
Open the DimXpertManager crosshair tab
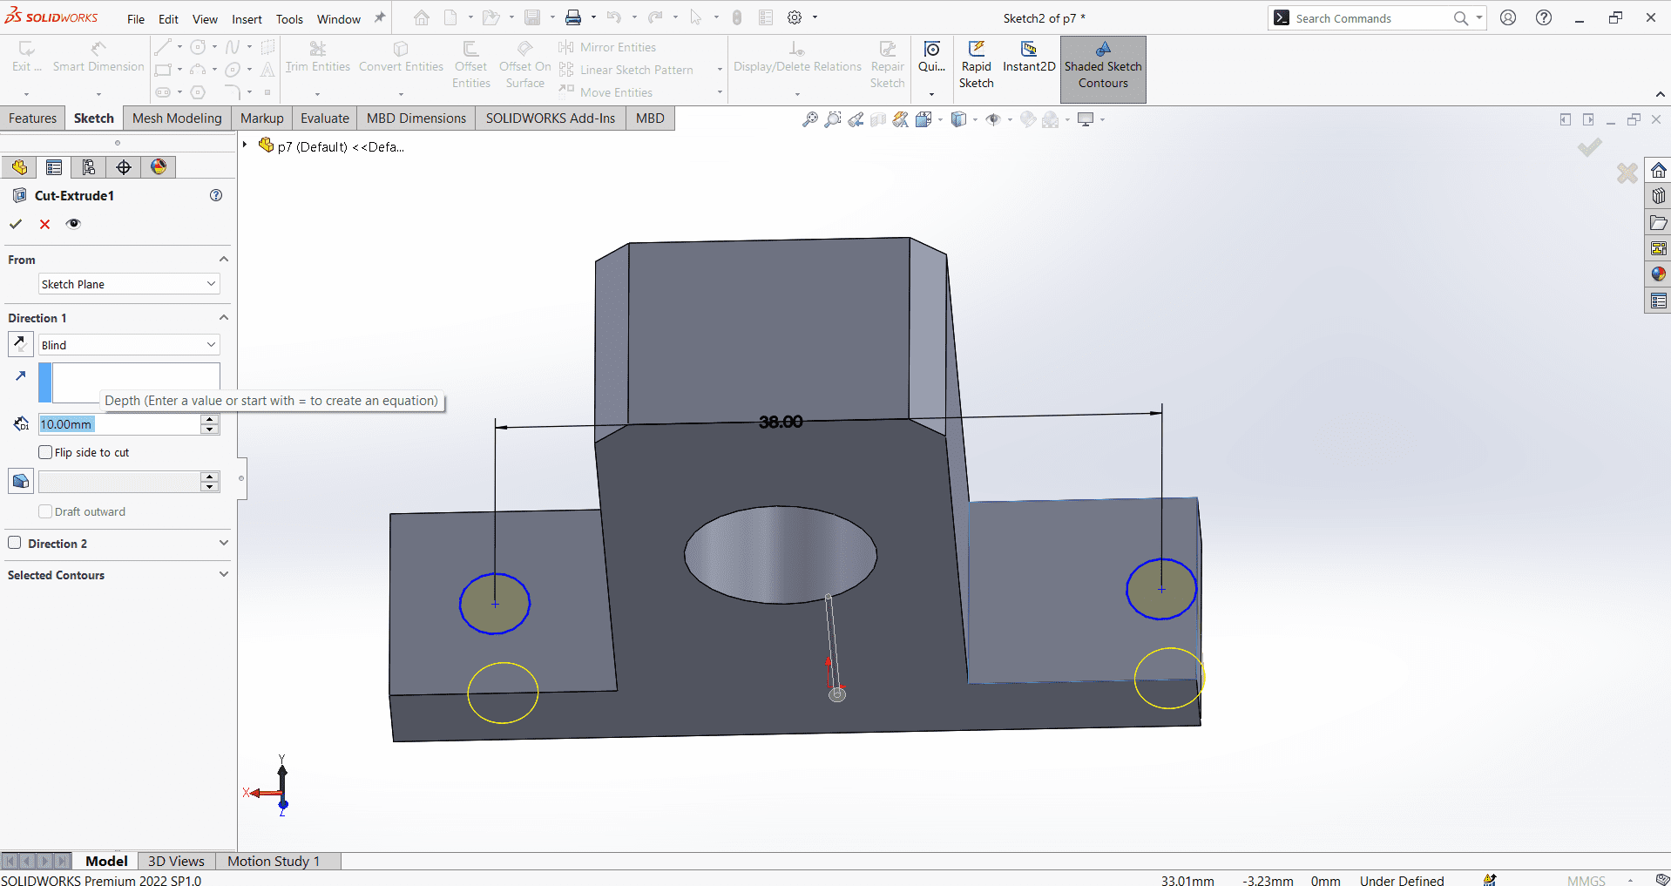click(x=124, y=167)
